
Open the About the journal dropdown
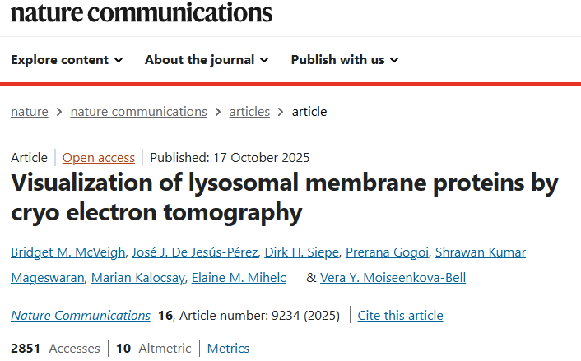206,60
